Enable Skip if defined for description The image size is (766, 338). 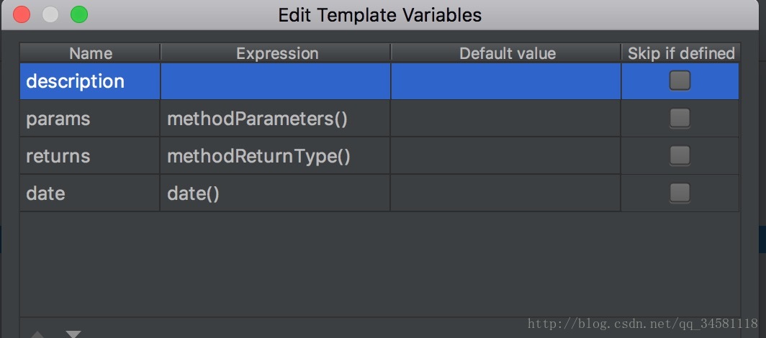[680, 81]
